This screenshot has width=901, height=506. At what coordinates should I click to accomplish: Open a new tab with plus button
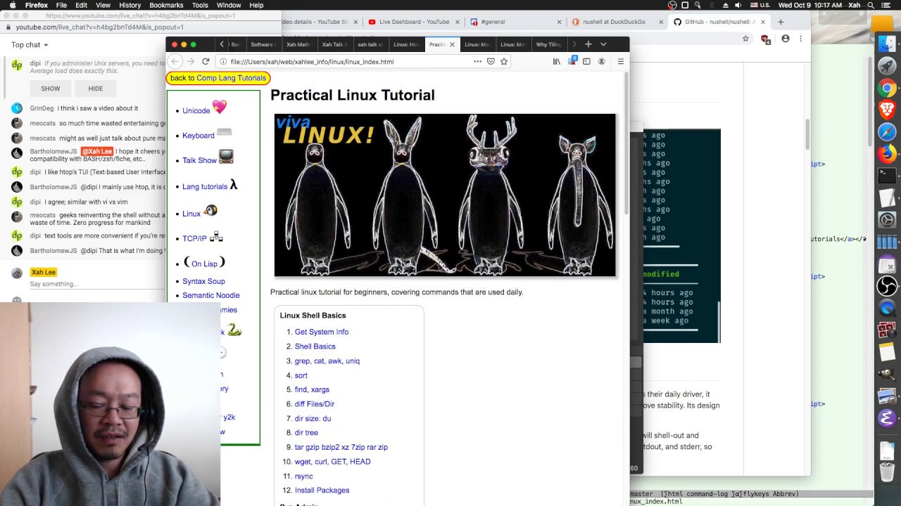(588, 44)
